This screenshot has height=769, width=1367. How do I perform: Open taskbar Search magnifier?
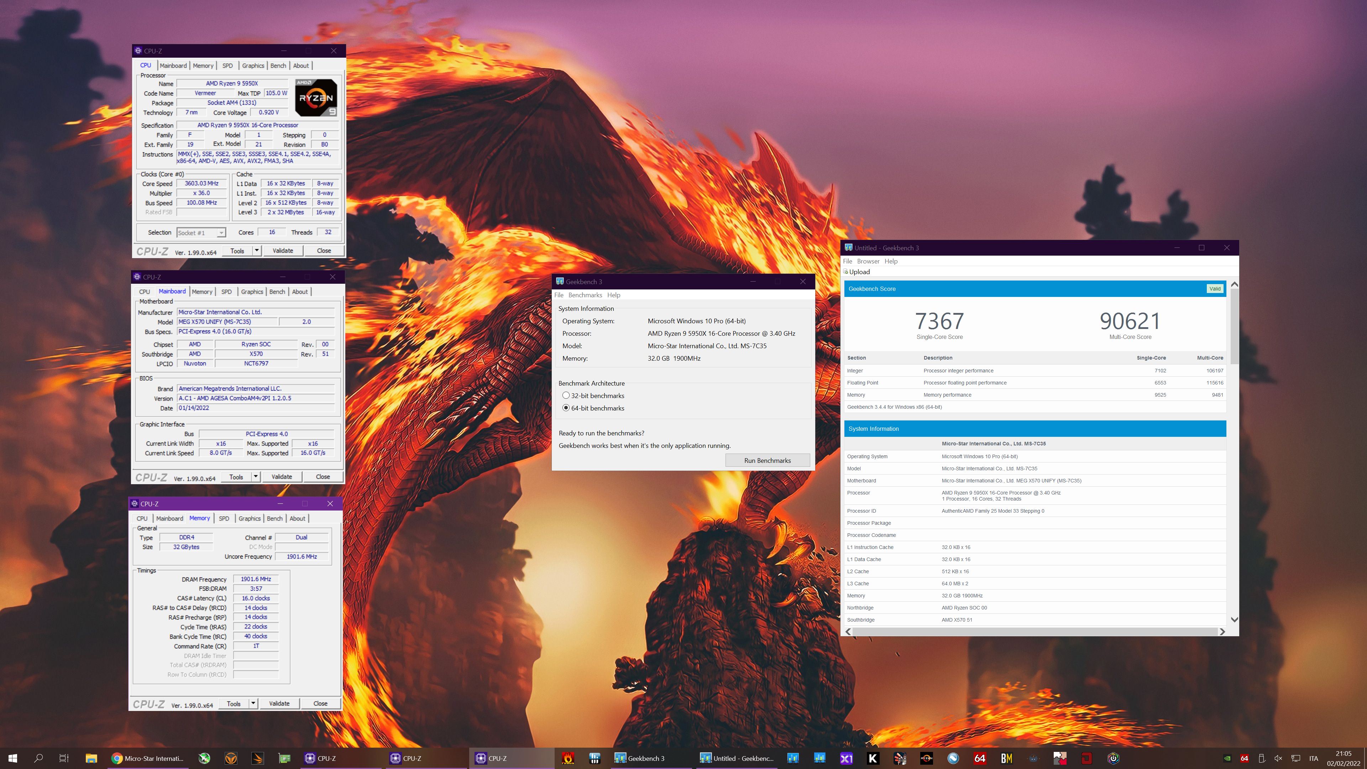pyautogui.click(x=38, y=758)
